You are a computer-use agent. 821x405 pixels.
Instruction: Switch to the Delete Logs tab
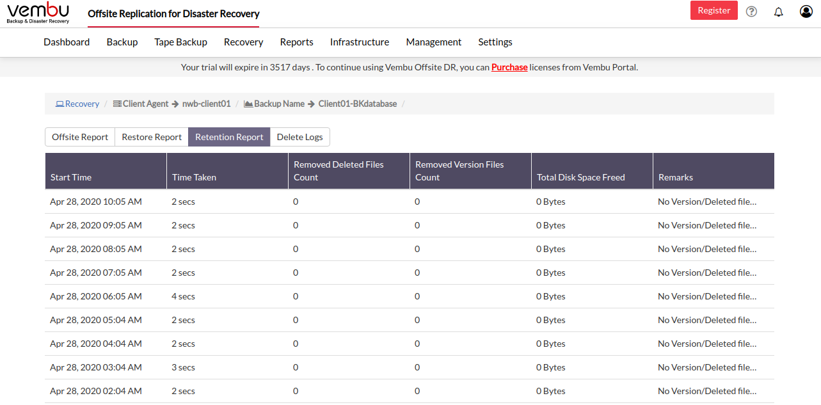point(300,137)
